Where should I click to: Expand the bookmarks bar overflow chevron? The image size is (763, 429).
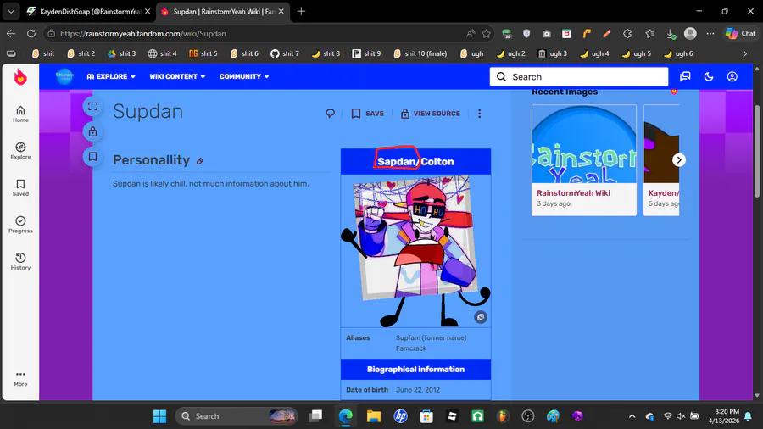(744, 53)
